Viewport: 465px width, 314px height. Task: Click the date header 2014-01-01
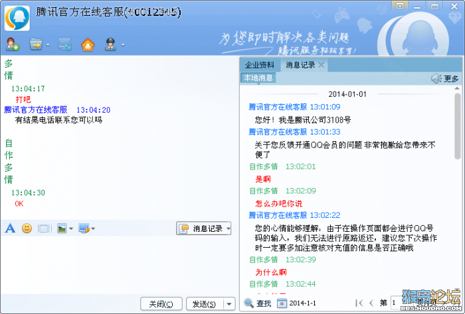347,94
